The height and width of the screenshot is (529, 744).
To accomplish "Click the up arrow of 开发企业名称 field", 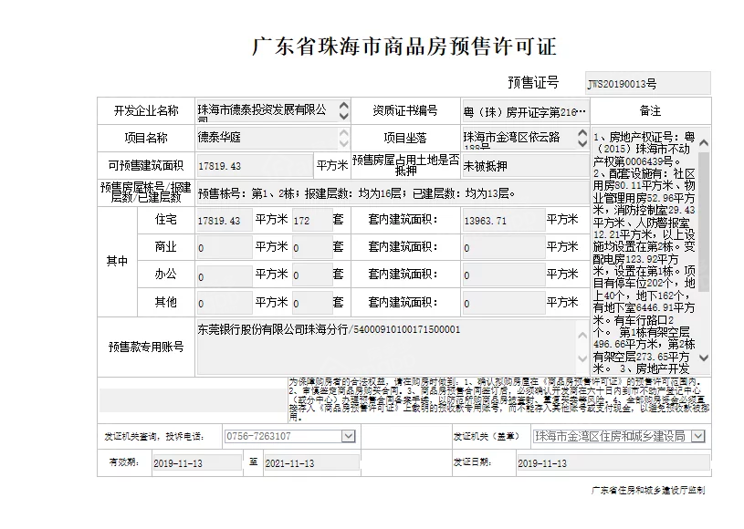I will 344,106.
